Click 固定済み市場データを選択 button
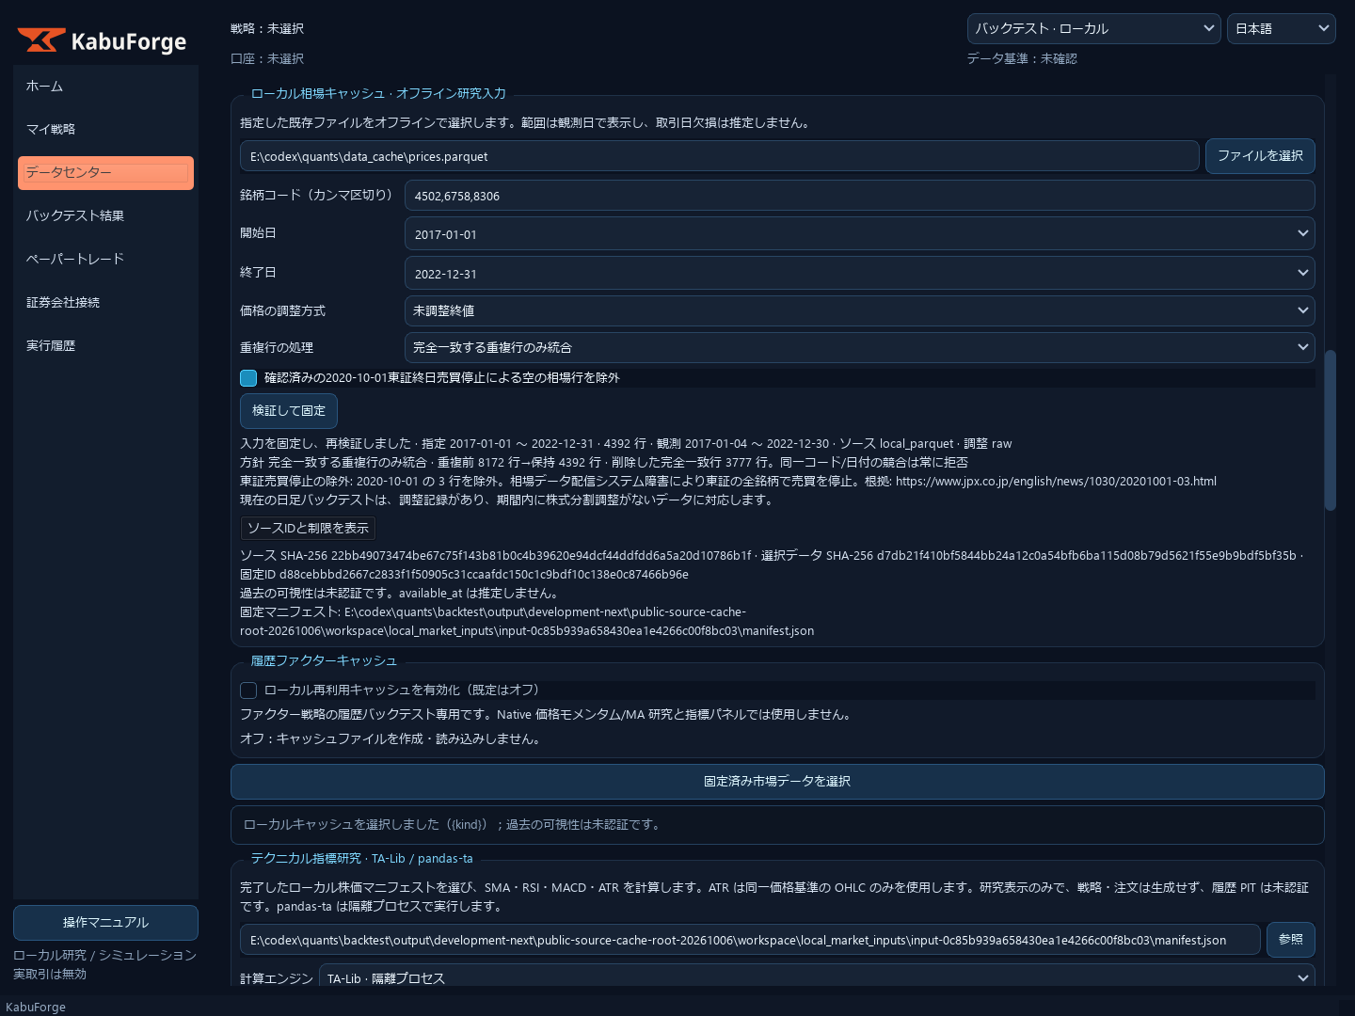The width and height of the screenshot is (1355, 1016). (777, 782)
